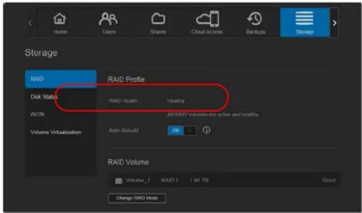
Task: Navigate right with the next arrow
Action: (334, 23)
